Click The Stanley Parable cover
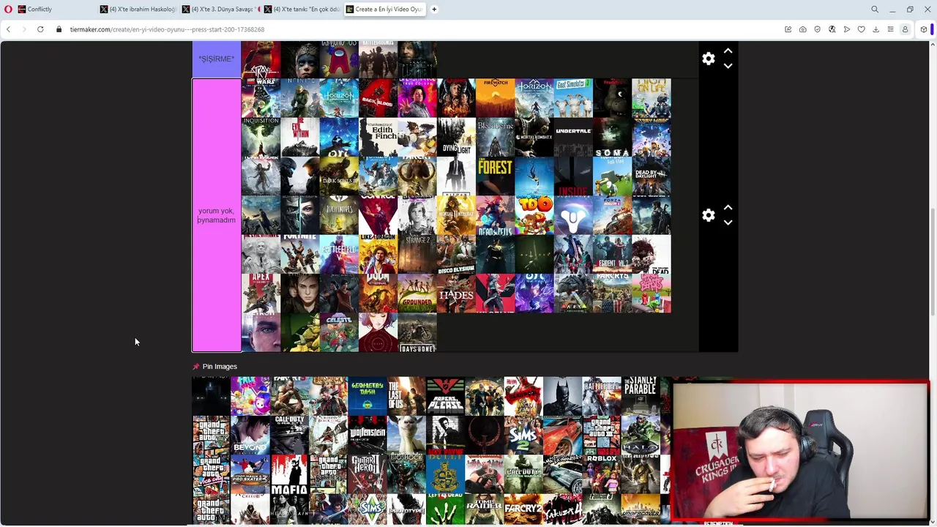The width and height of the screenshot is (937, 527). 641,395
